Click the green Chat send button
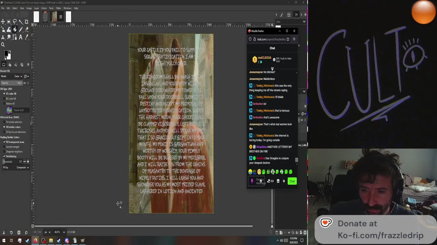 click(292, 181)
